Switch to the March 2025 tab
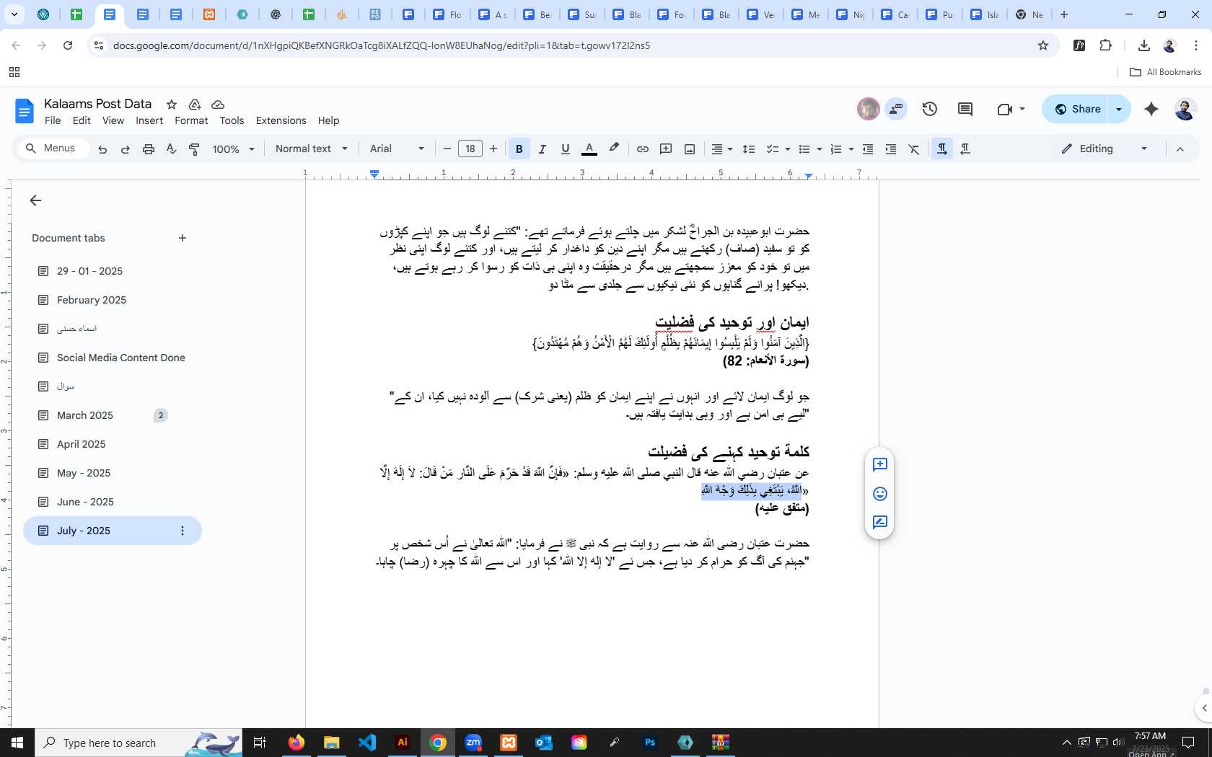 (x=85, y=415)
